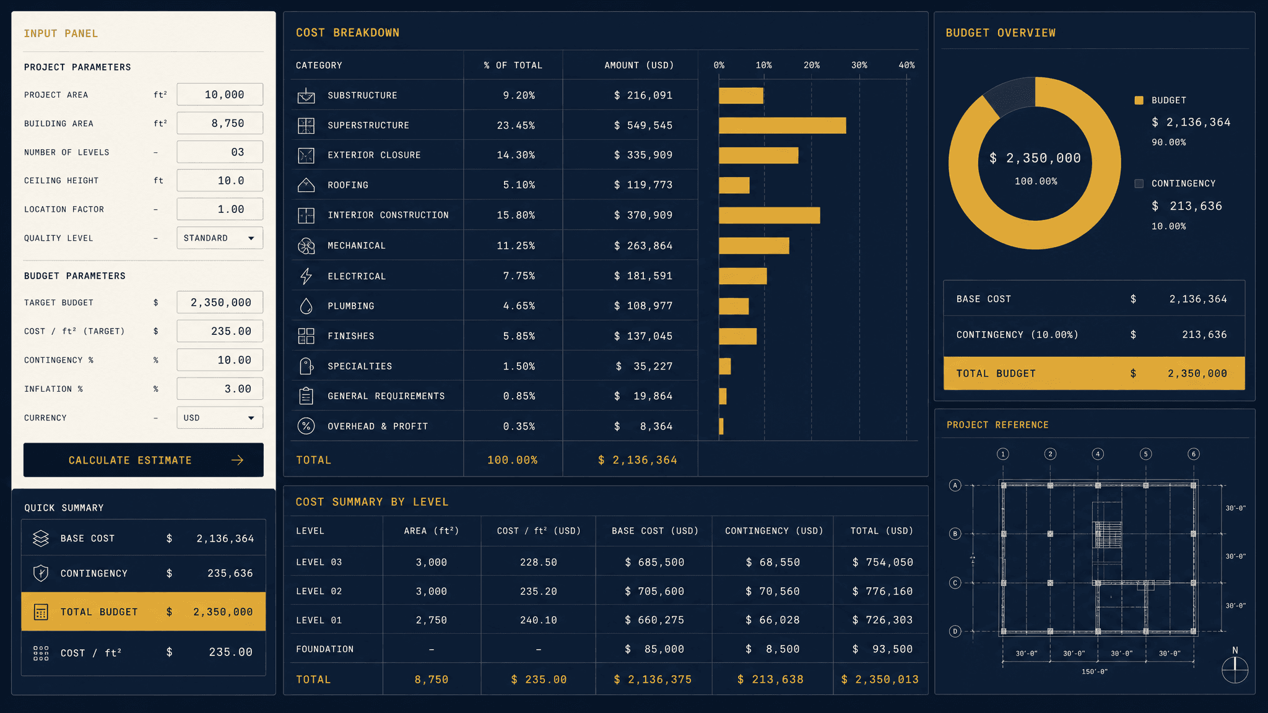Click the Number of Levels input field
The height and width of the screenshot is (713, 1268).
(220, 152)
